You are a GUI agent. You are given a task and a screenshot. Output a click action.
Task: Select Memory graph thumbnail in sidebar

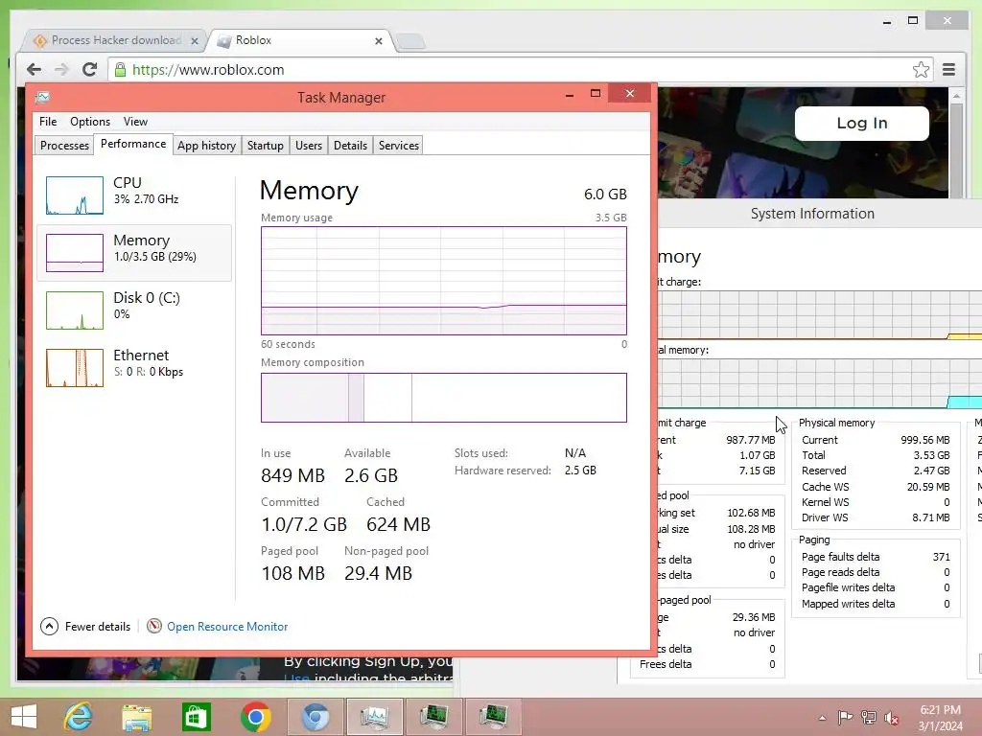tap(75, 253)
